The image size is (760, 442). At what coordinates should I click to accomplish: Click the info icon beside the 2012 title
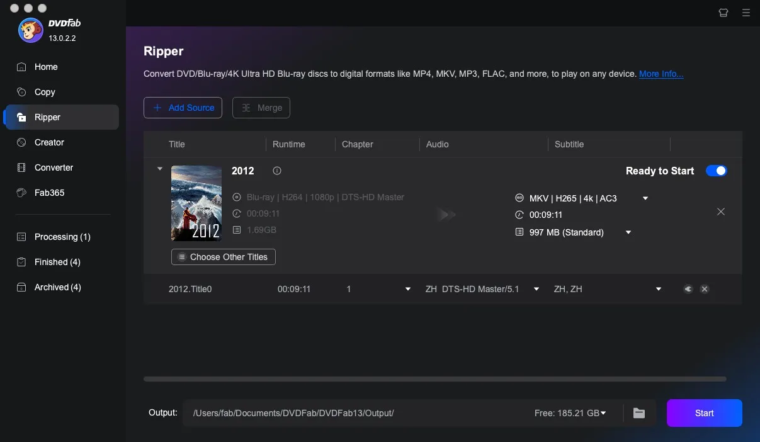276,171
